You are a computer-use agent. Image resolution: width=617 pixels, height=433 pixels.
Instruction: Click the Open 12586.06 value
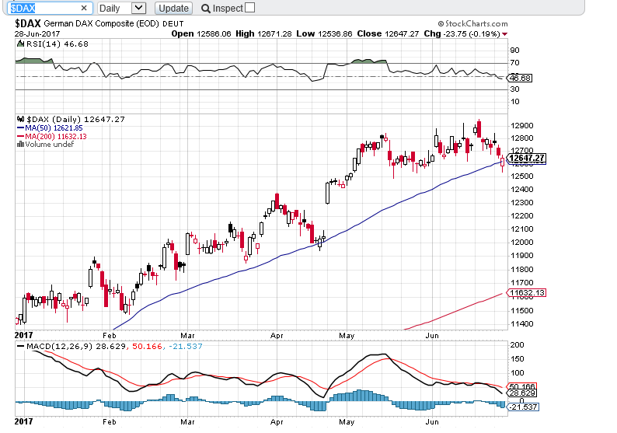201,34
